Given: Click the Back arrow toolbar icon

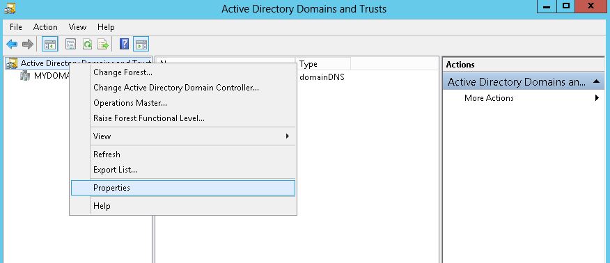Looking at the screenshot, I should tap(12, 45).
